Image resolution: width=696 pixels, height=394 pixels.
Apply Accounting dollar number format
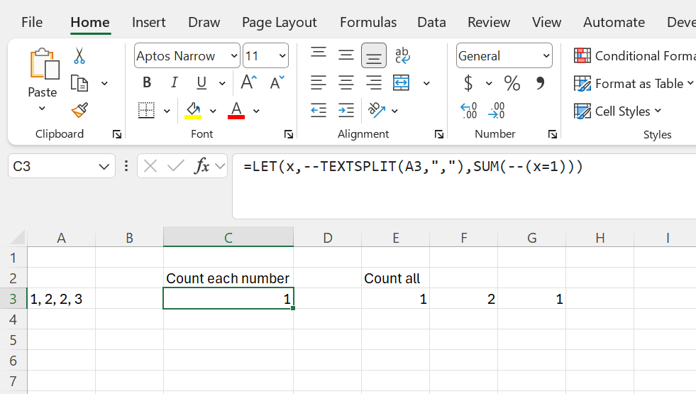tap(468, 83)
